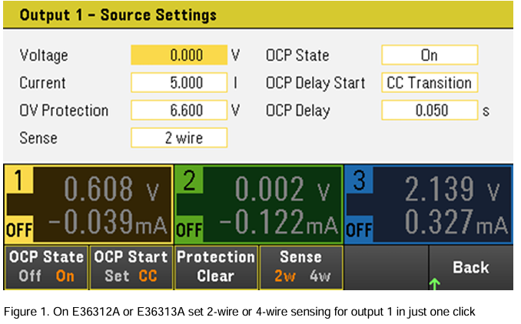The height and width of the screenshot is (324, 521).
Task: Select the yellow output 1 number badge
Action: [19, 180]
